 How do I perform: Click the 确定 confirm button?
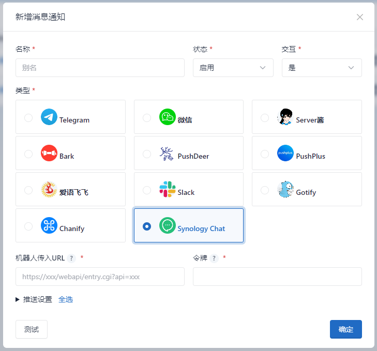[x=346, y=329]
